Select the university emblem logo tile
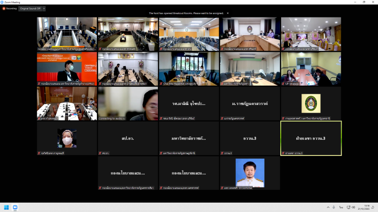The image size is (378, 212). click(311, 104)
